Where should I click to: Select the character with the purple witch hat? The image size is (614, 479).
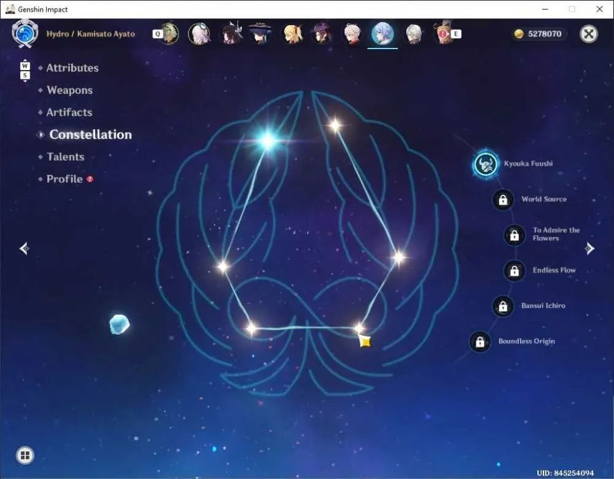click(x=322, y=34)
